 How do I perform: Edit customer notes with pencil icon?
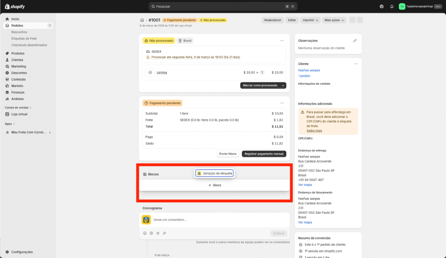(355, 40)
